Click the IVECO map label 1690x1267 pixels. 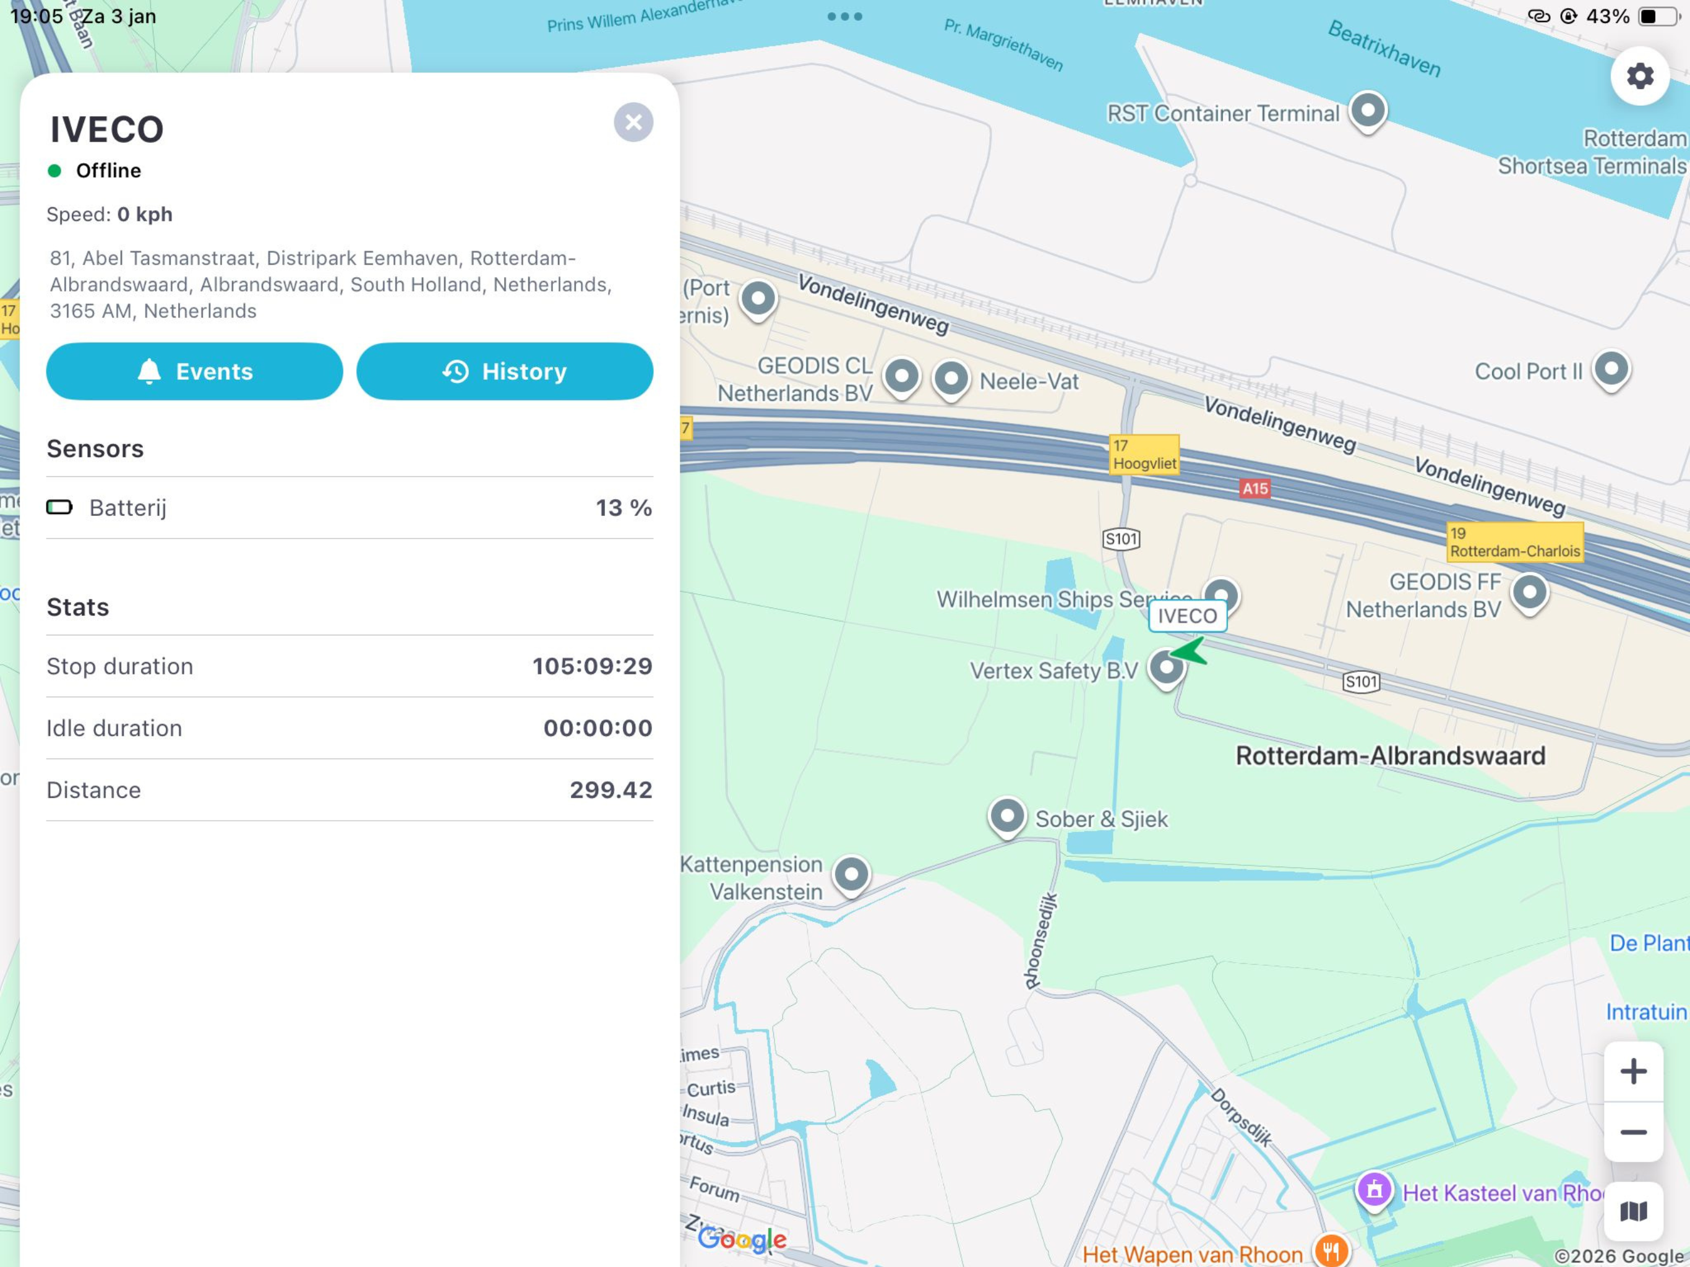coord(1187,616)
